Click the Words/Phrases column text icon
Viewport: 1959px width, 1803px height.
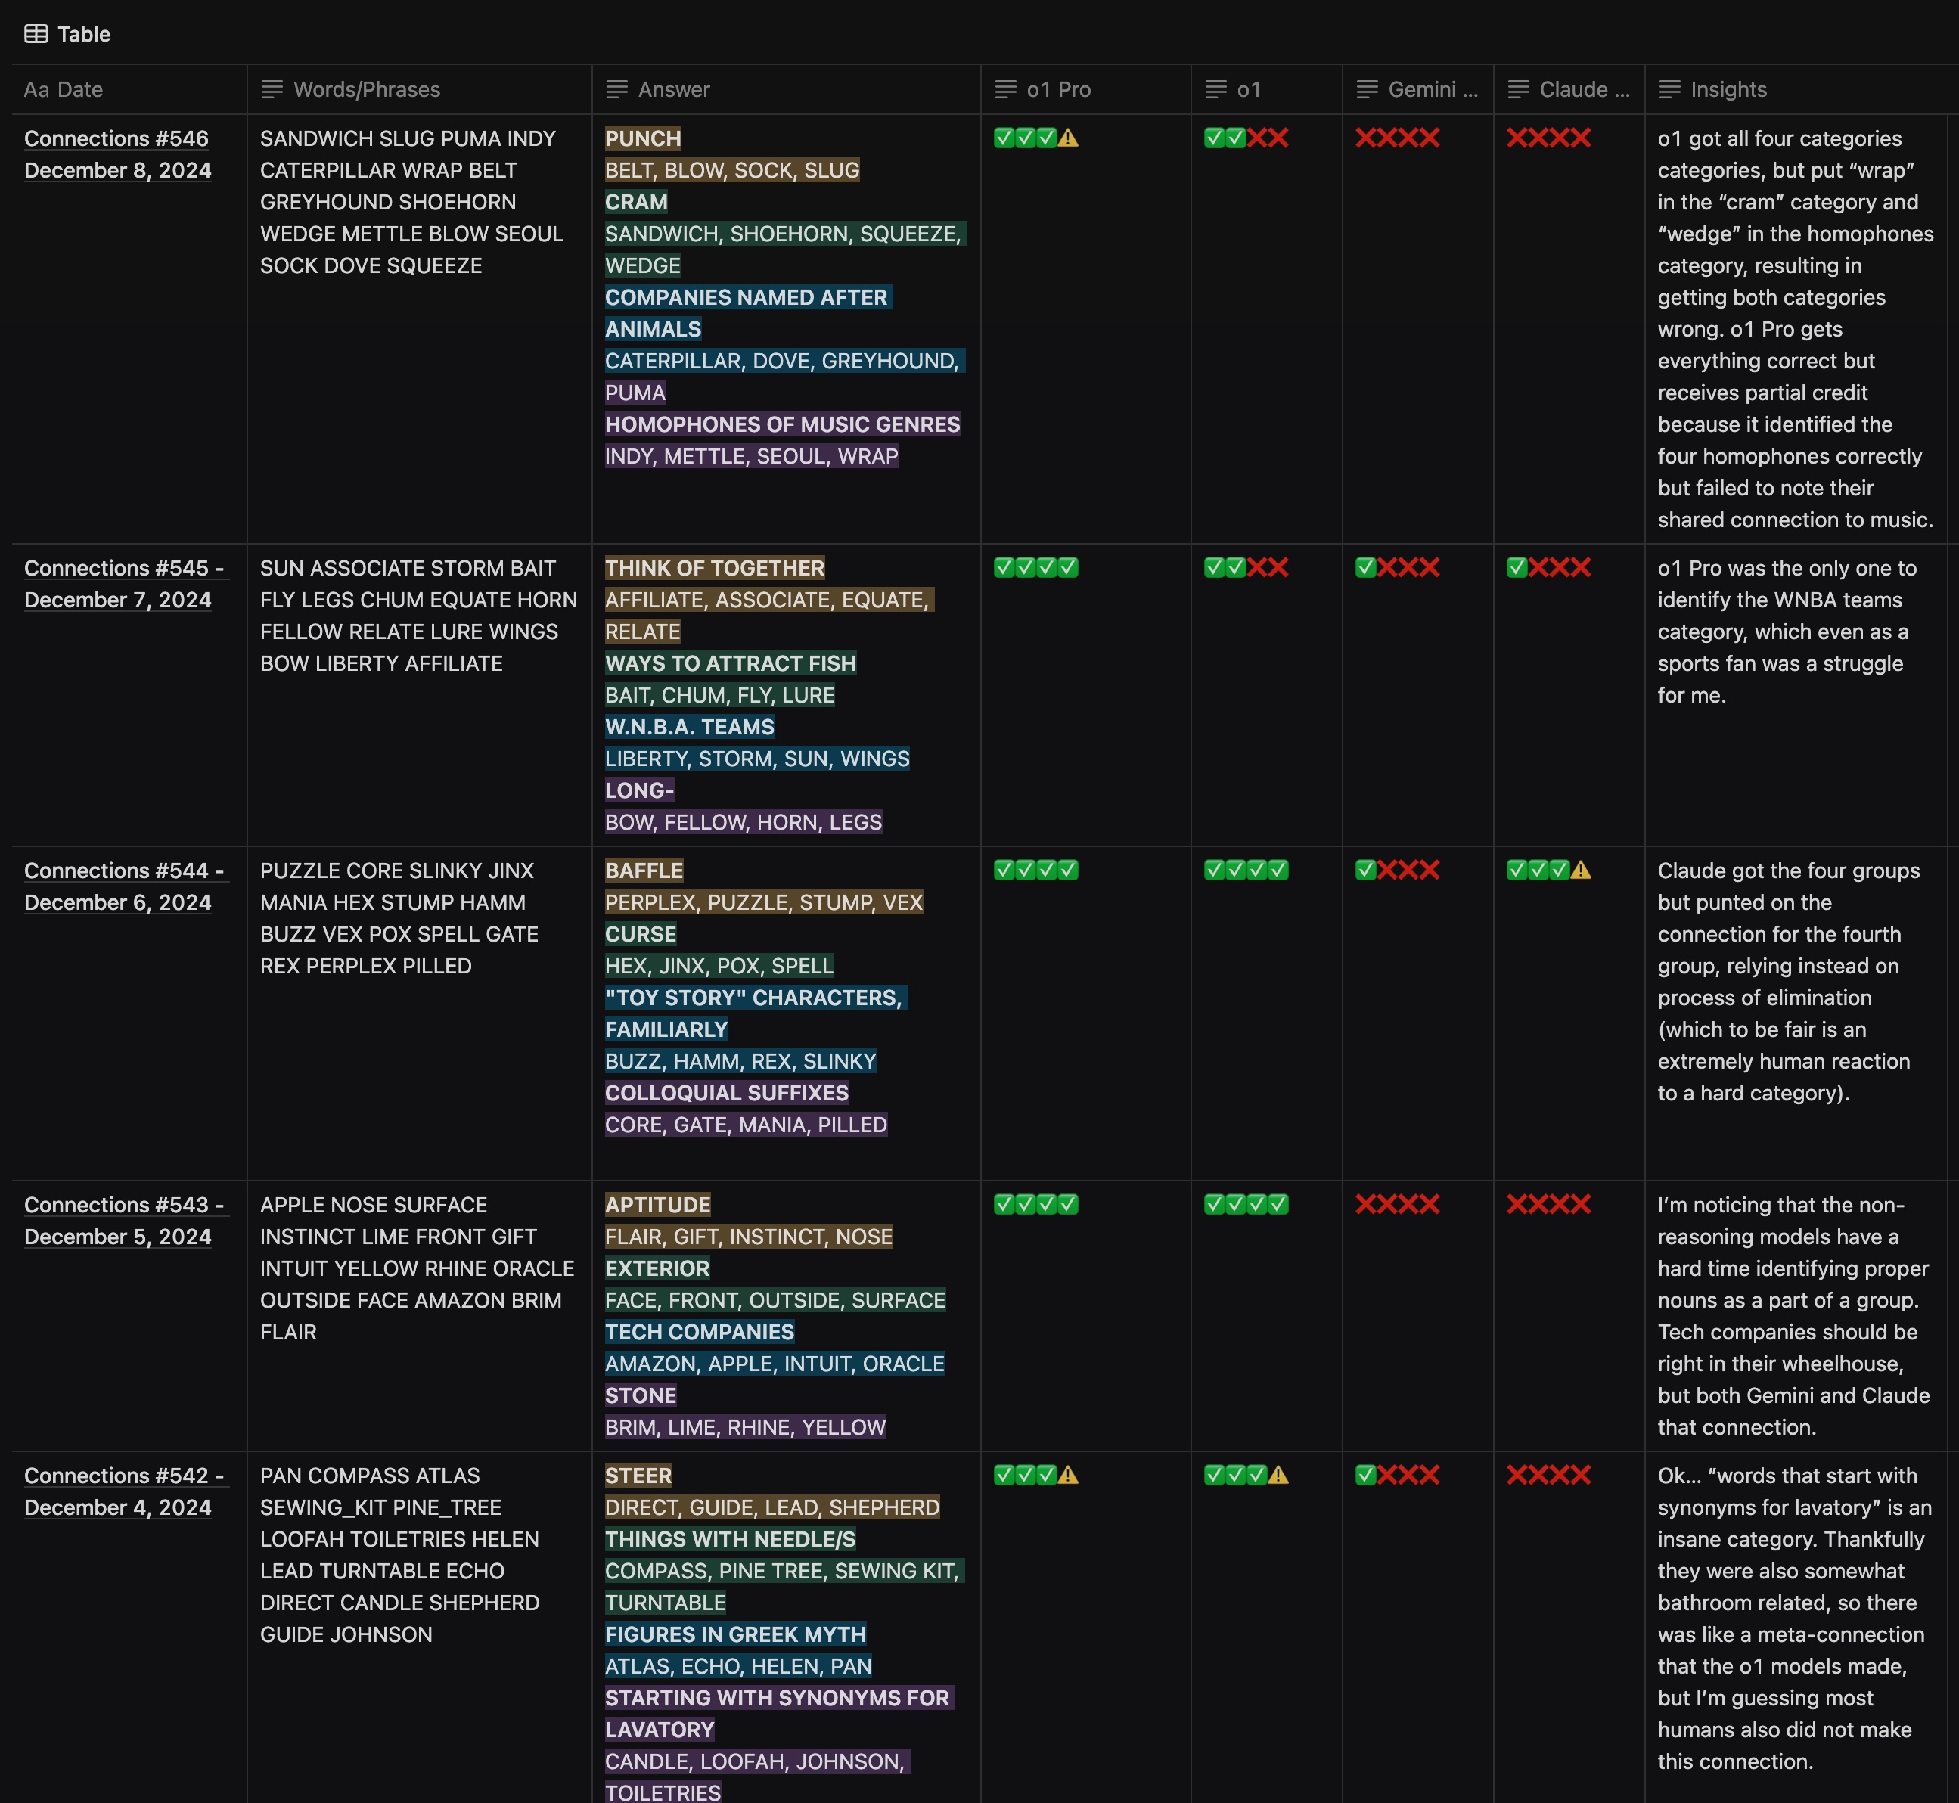click(272, 90)
